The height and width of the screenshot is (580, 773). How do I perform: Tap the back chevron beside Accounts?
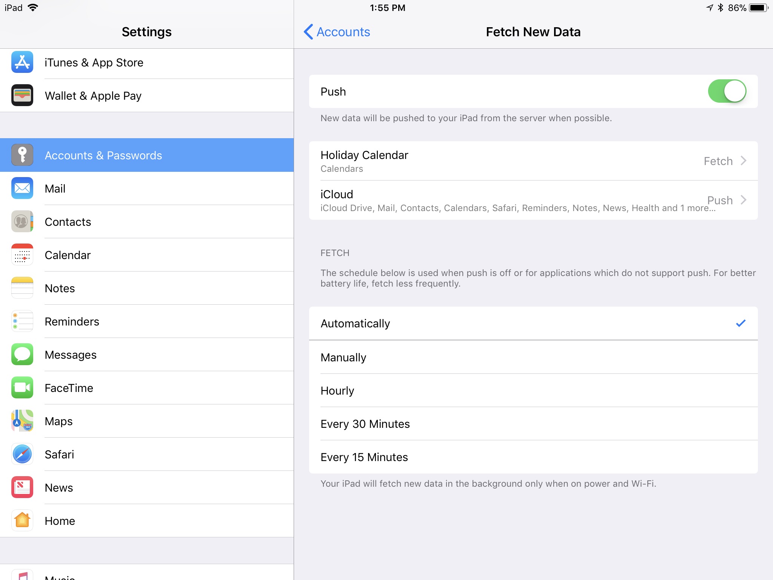click(x=308, y=32)
